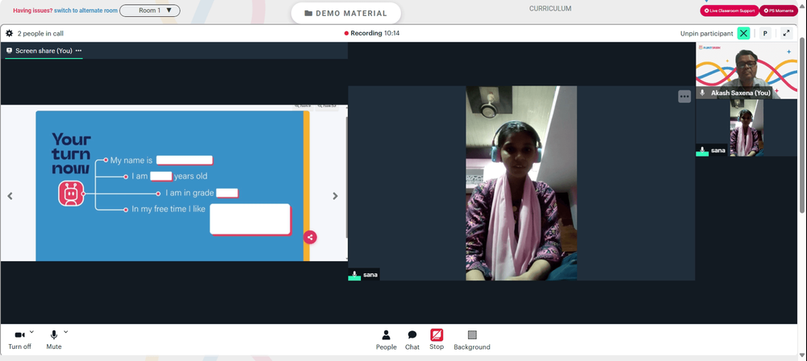Click sana's pinned video feed

[521, 183]
